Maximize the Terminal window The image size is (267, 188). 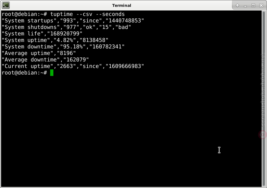tap(253, 5)
